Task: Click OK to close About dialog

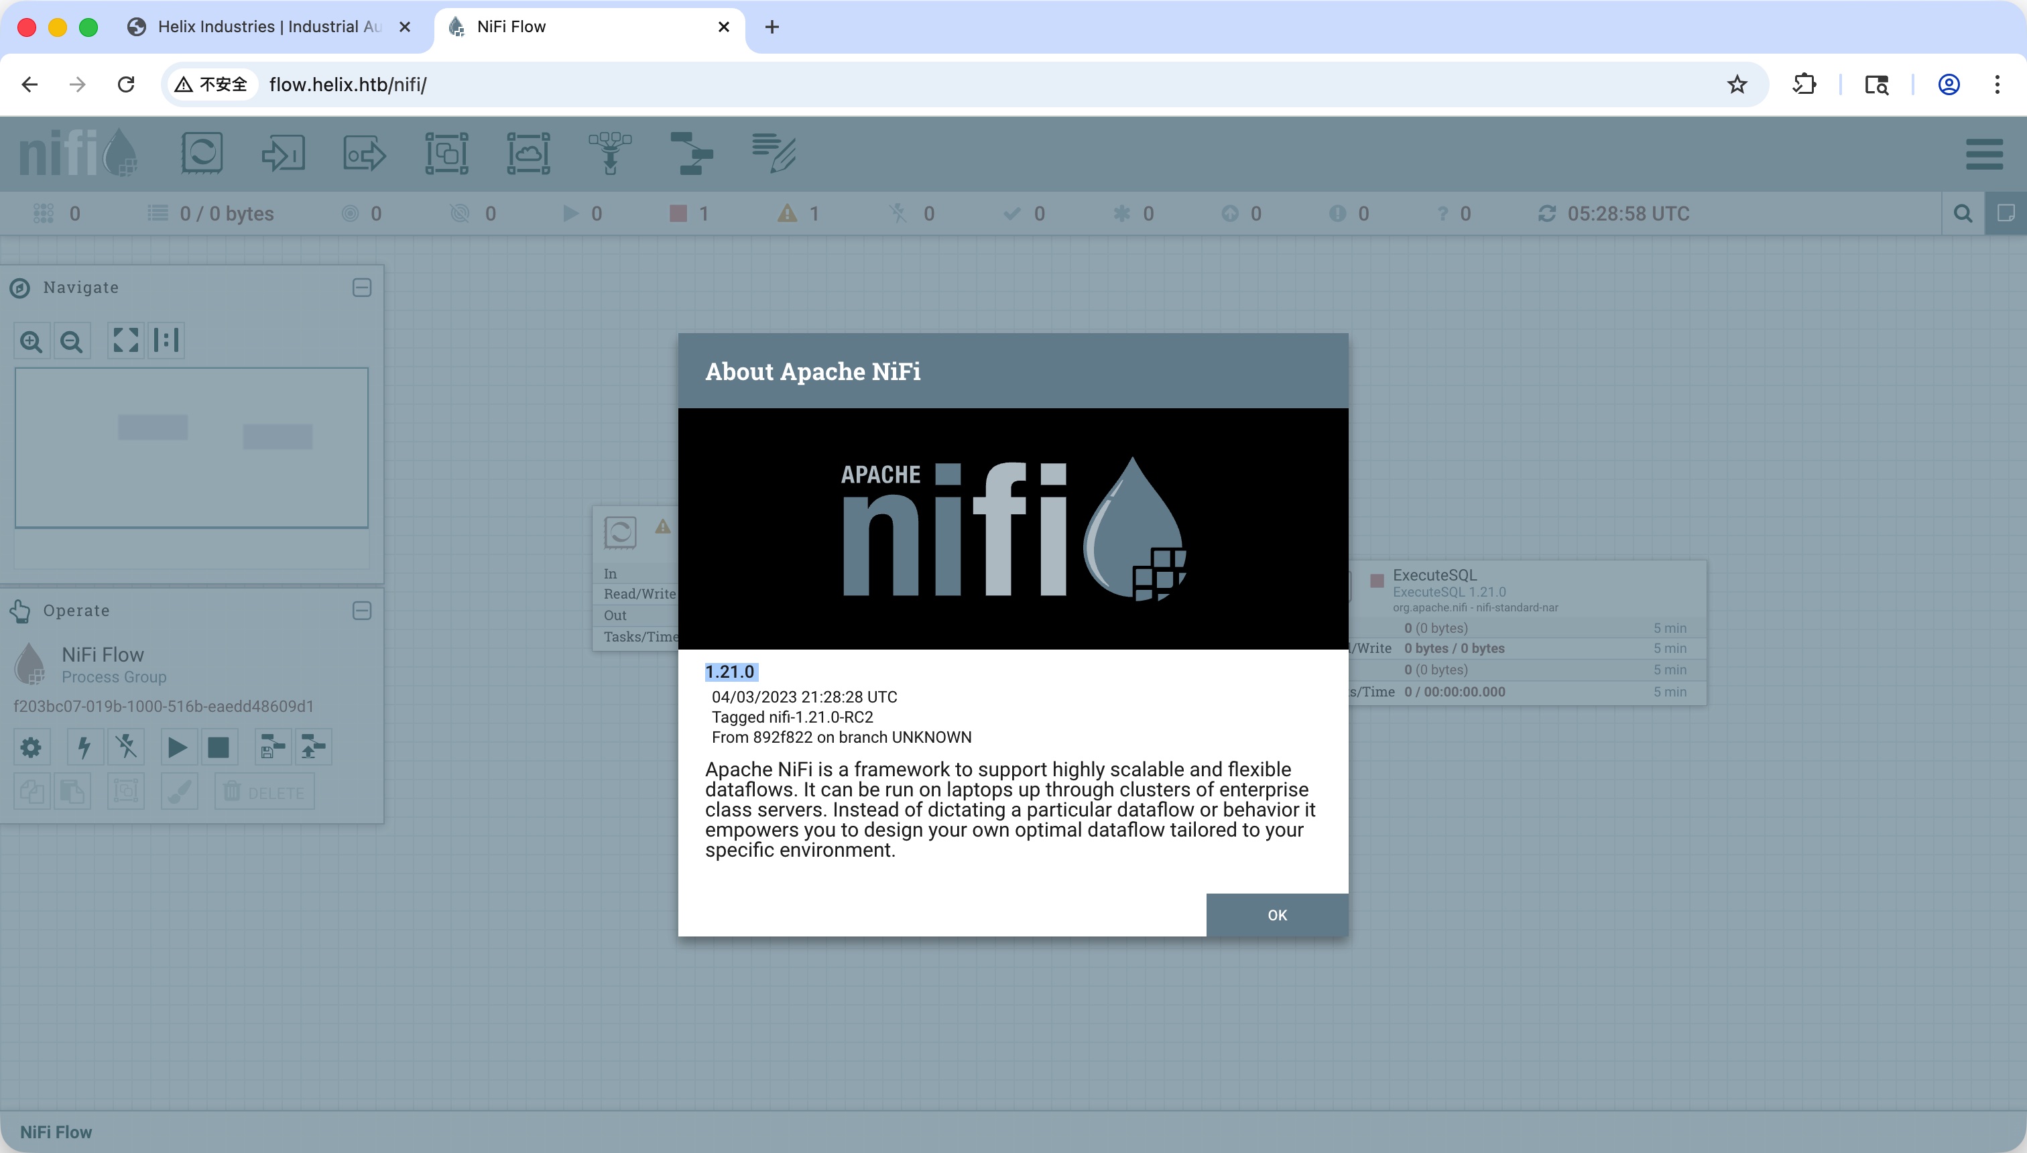Action: point(1276,914)
